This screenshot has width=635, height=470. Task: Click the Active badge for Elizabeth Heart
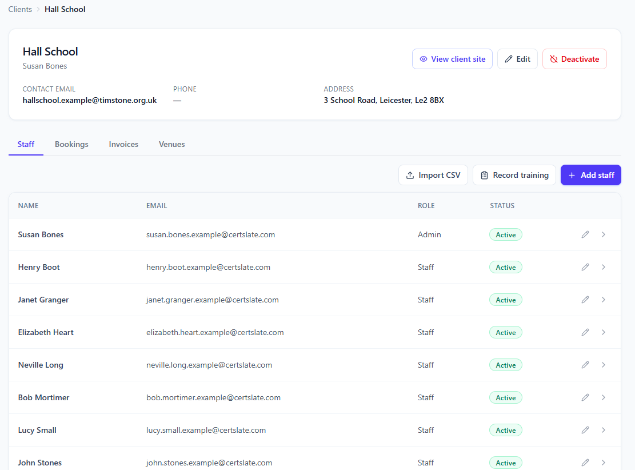coord(506,333)
